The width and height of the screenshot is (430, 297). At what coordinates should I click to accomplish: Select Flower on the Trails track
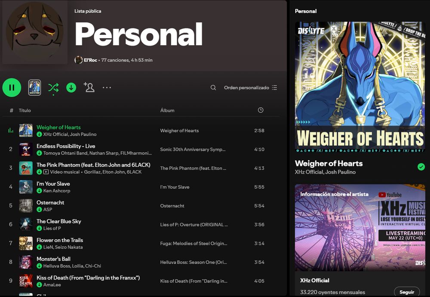click(60, 240)
